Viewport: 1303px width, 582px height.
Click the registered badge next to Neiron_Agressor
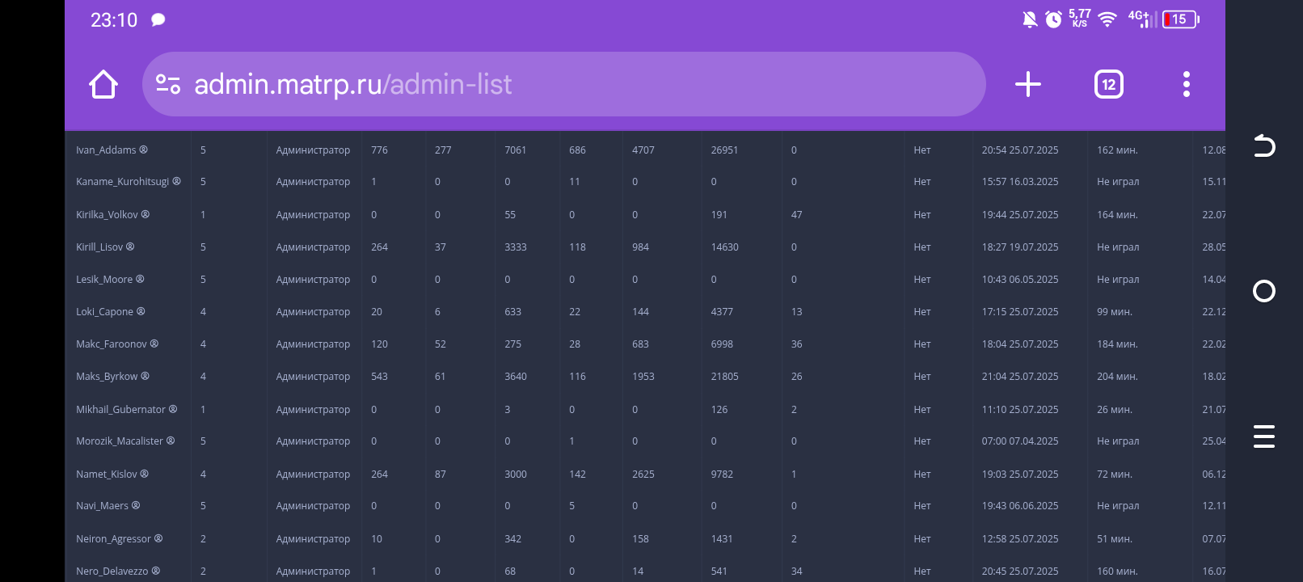tap(158, 538)
